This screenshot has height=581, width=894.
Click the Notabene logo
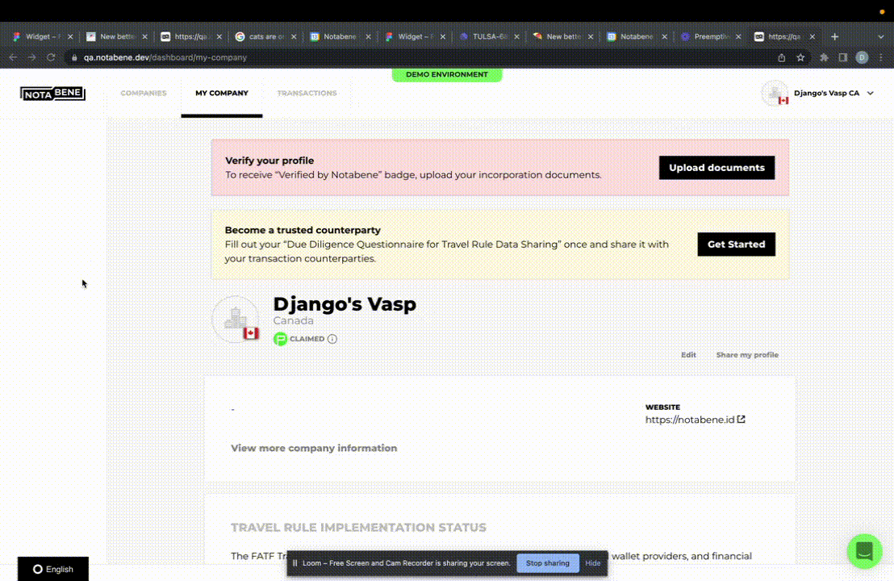pyautogui.click(x=52, y=93)
